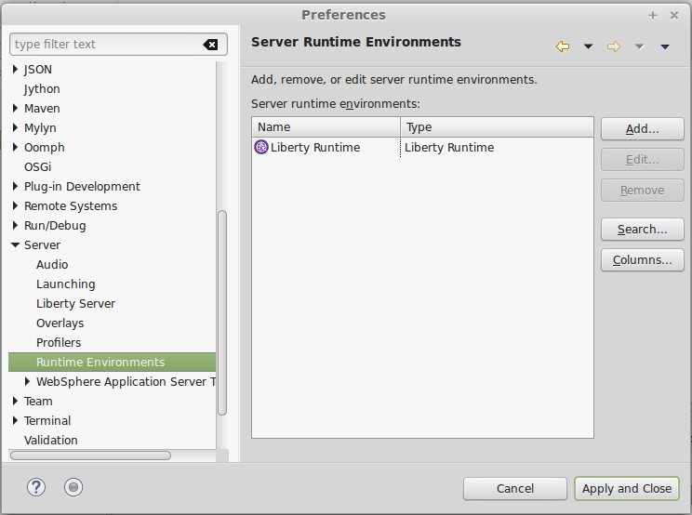Image resolution: width=692 pixels, height=515 pixels.
Task: Open the help question mark icon
Action: (35, 487)
